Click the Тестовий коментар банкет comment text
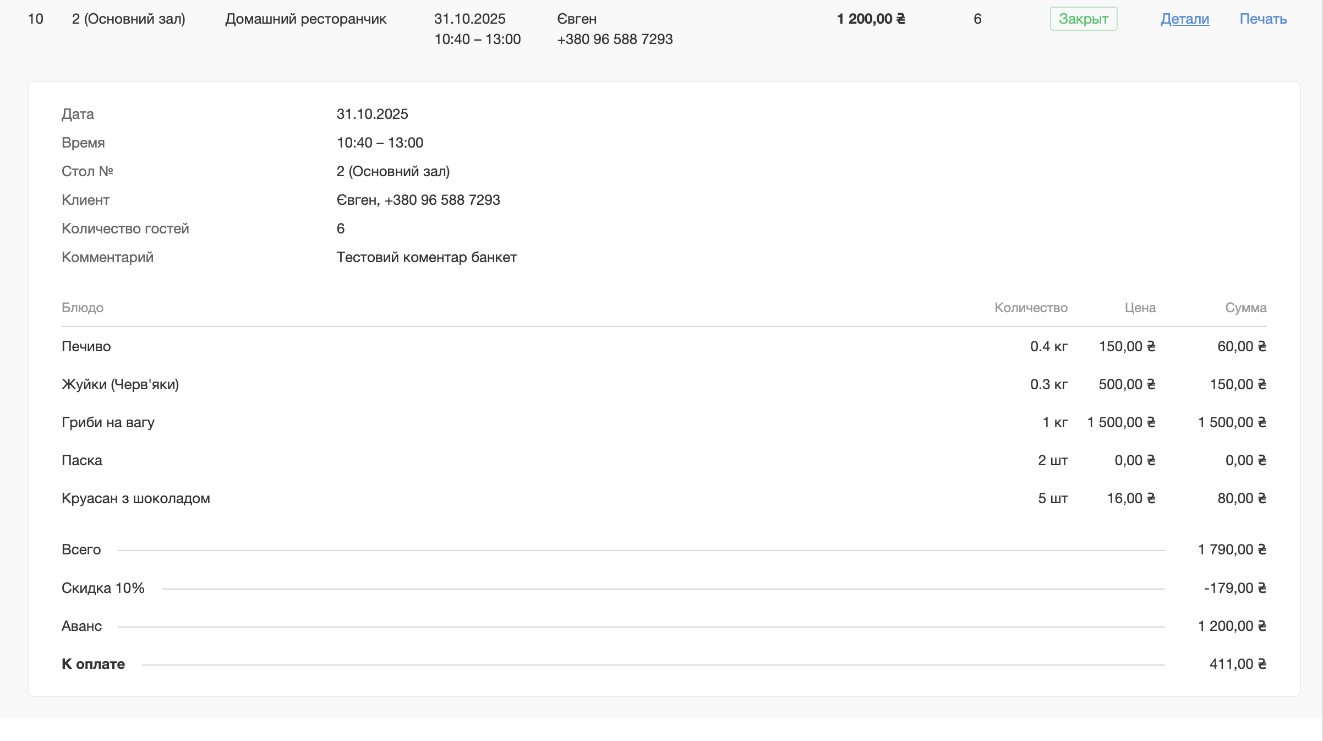1323x741 pixels. point(427,257)
